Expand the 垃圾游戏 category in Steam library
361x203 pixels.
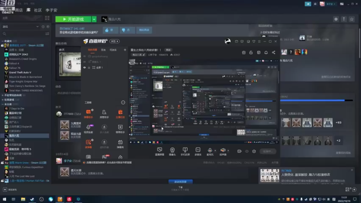tap(3, 100)
